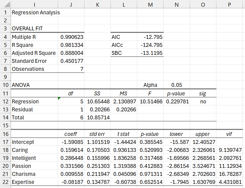Click the sig result cell showing no
Screen dimensions: 245x188
203,101
